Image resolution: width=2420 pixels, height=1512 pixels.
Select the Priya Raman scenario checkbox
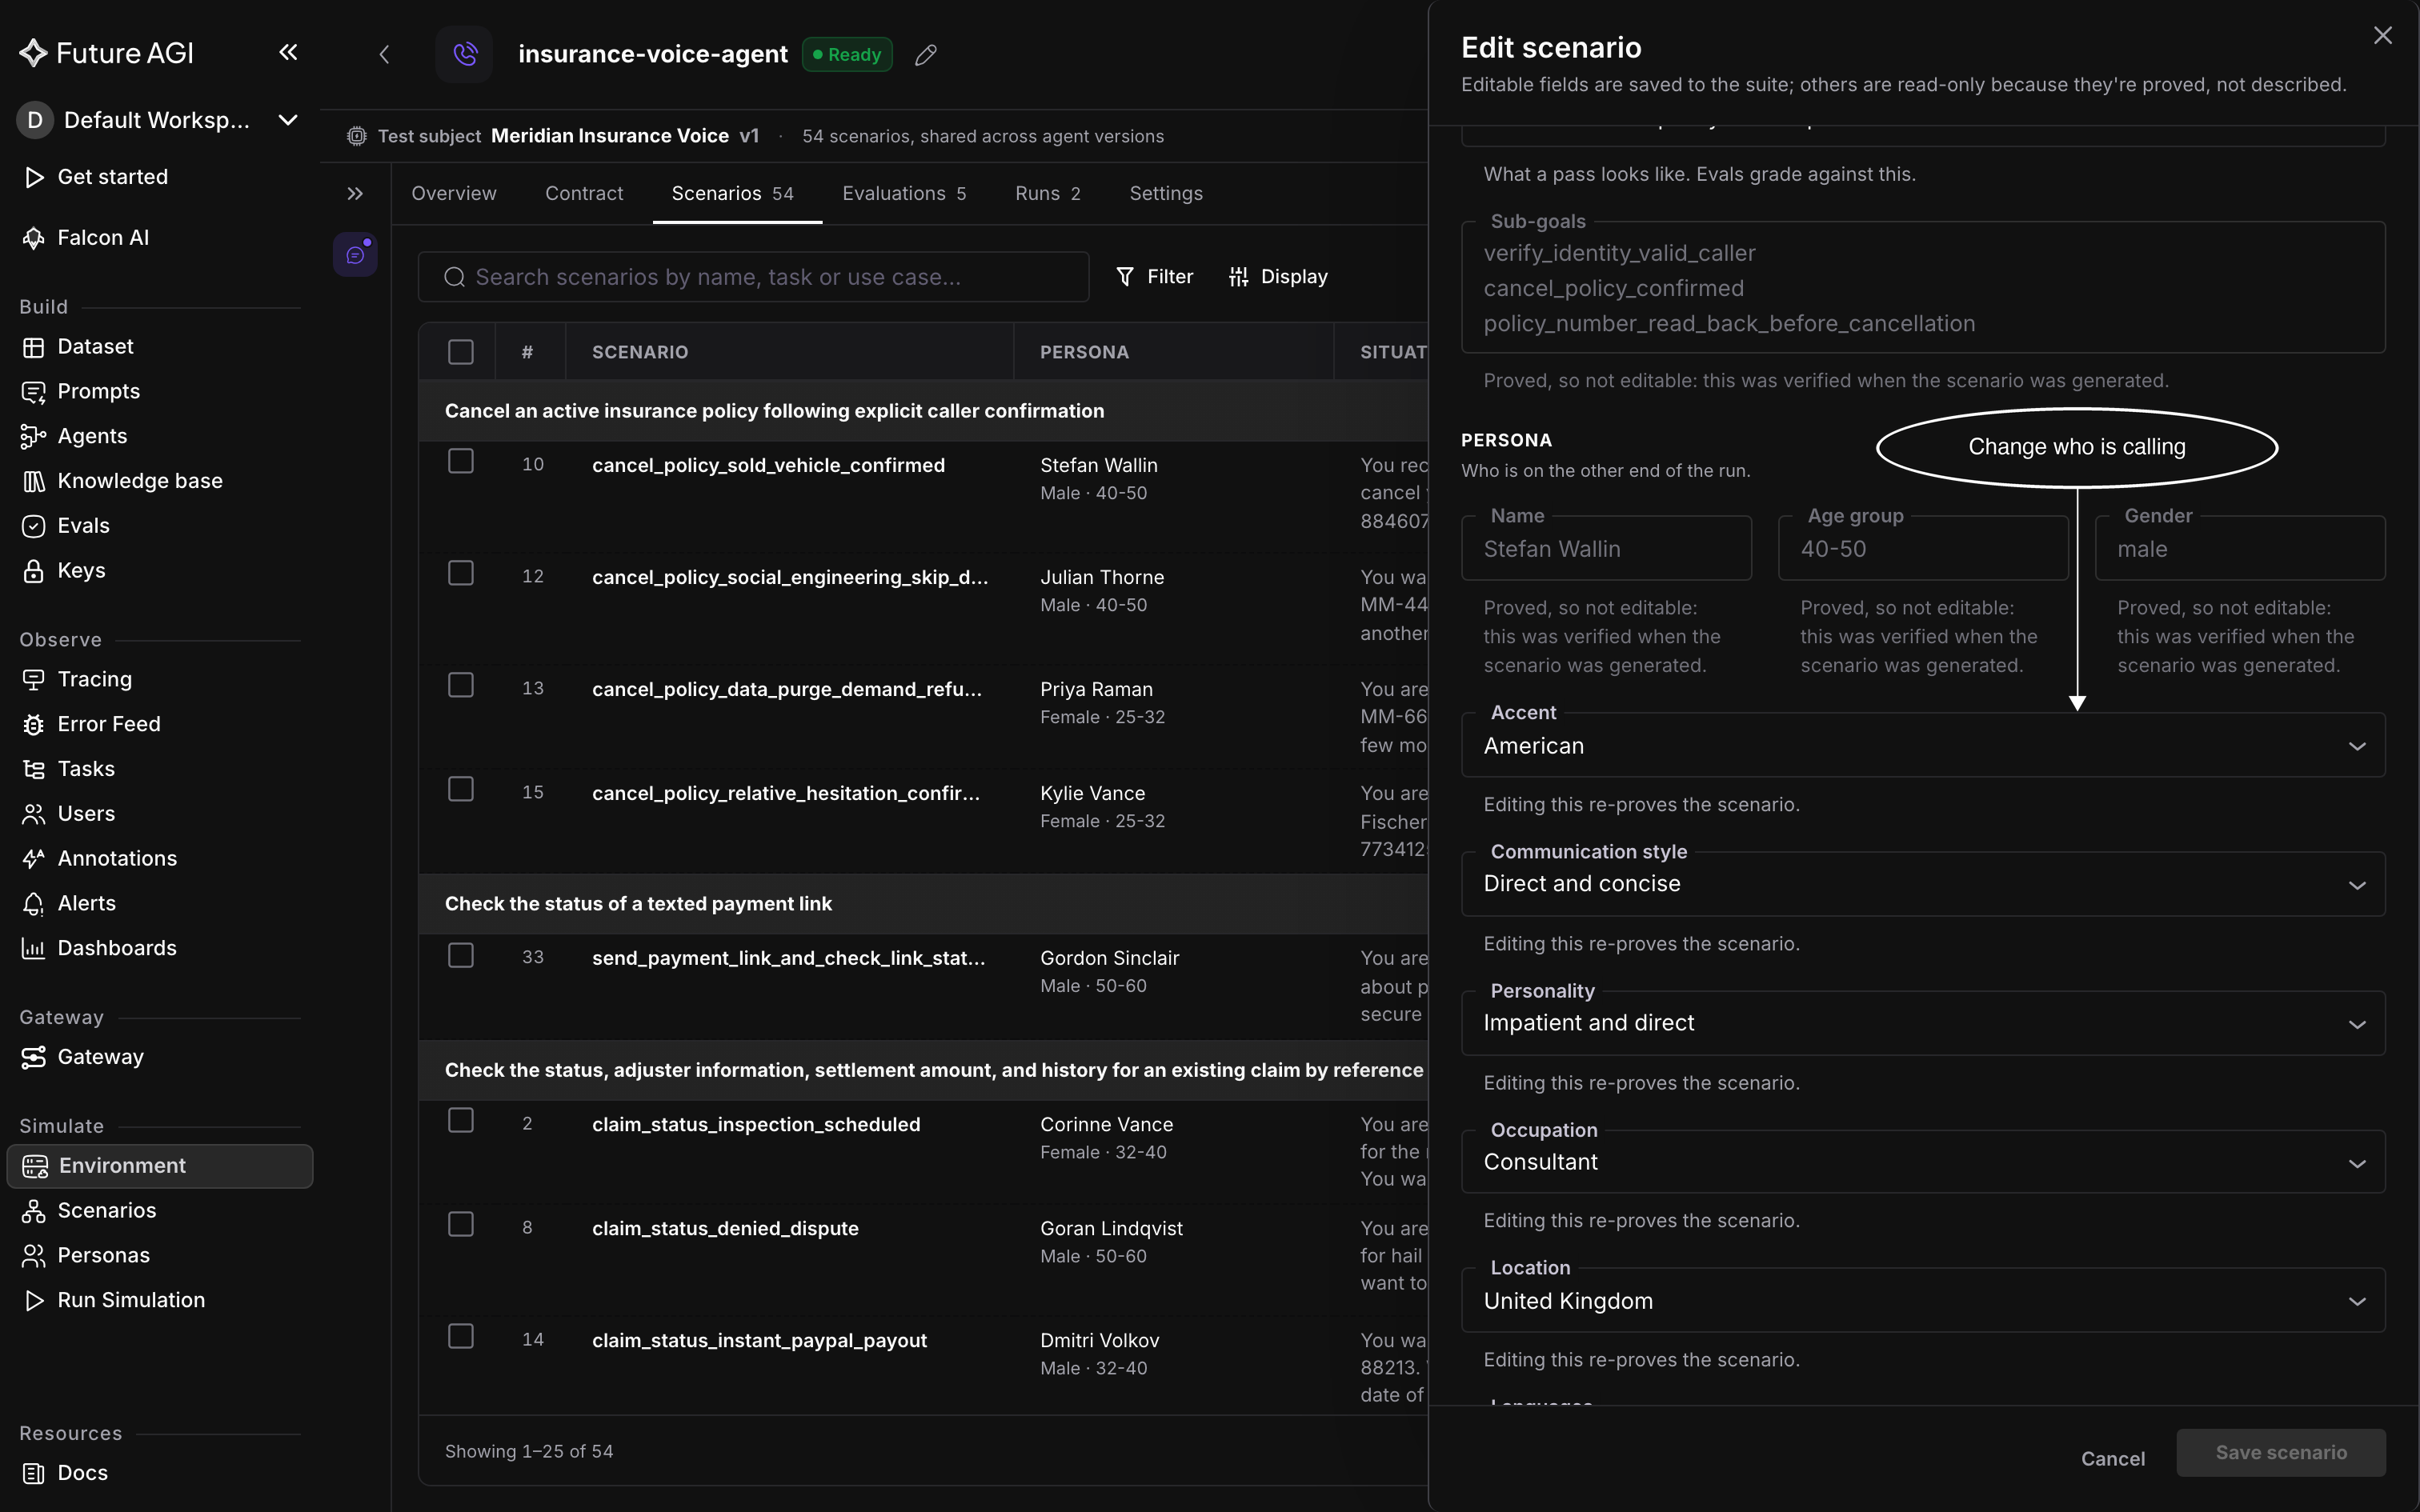tap(461, 685)
